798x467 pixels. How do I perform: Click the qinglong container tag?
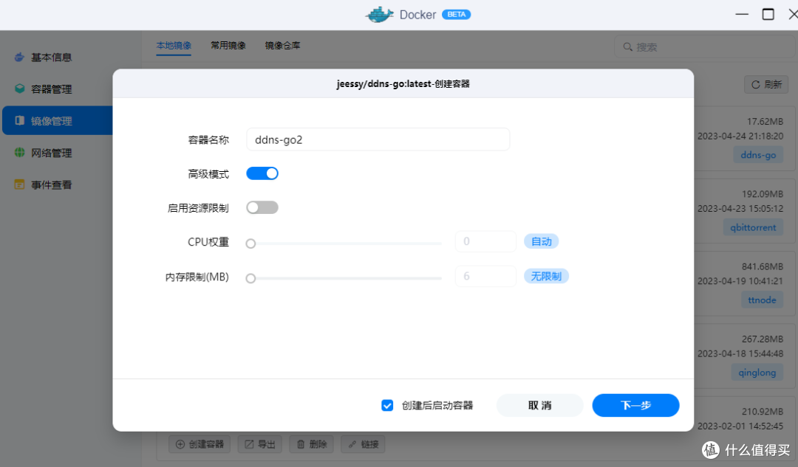click(757, 373)
